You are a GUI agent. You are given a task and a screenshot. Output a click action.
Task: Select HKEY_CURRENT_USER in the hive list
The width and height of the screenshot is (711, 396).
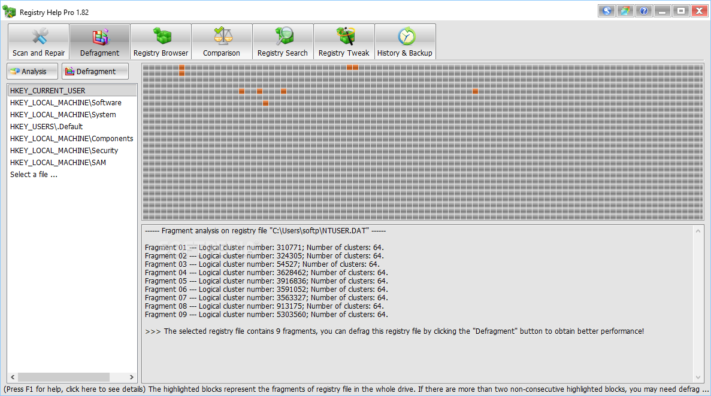pos(72,90)
